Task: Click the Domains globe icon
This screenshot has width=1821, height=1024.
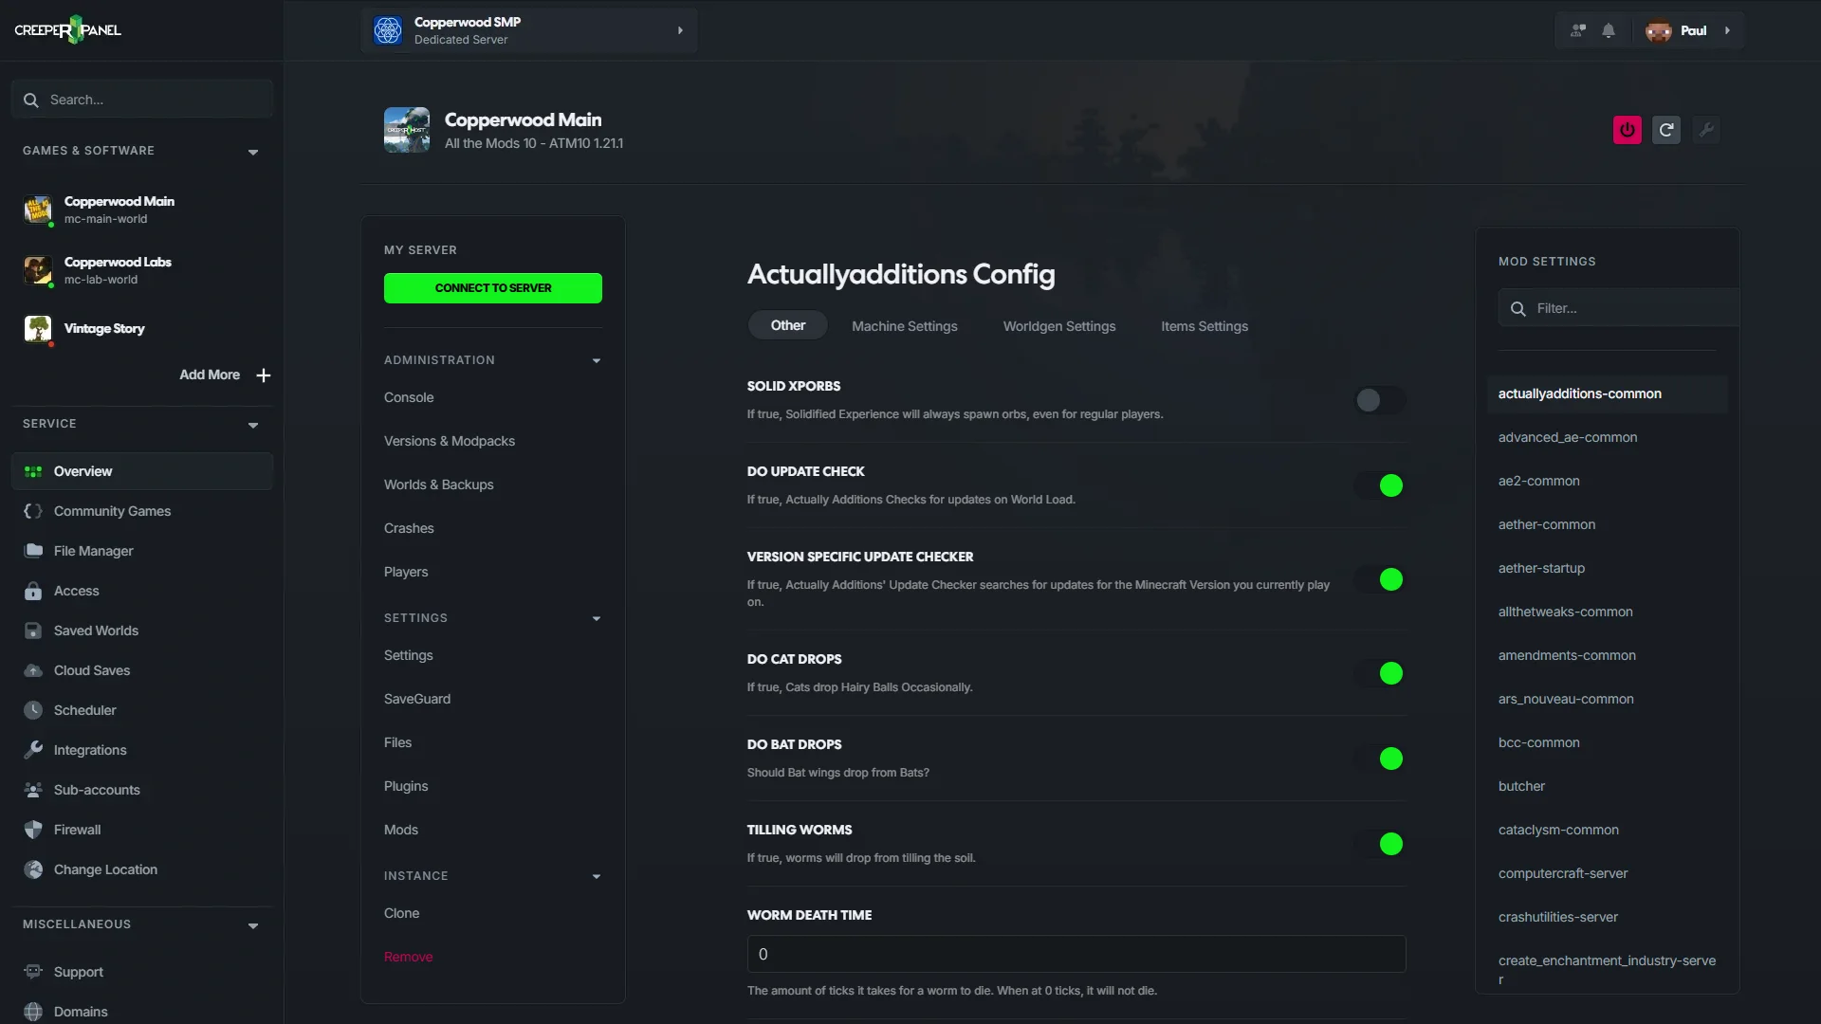Action: [x=33, y=1012]
